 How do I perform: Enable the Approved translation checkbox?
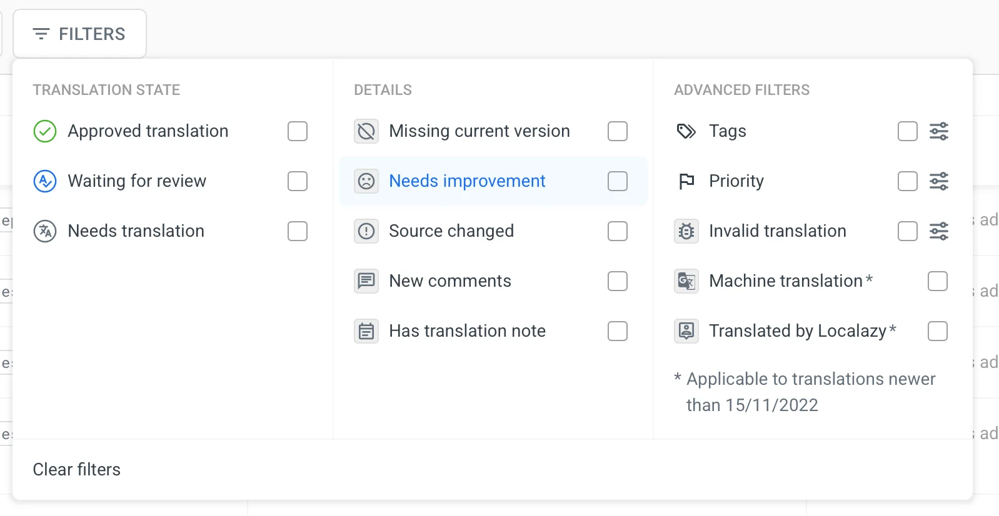[x=298, y=131]
